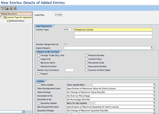Go to next entry toolbar icon
The width and height of the screenshot is (159, 114).
pyautogui.click(x=15, y=8)
